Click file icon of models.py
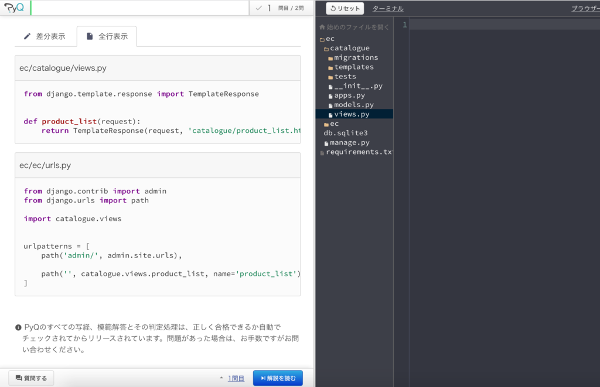Screen dimensions: 600x387 330,105
